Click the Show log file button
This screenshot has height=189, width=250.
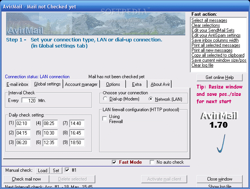[220, 186]
